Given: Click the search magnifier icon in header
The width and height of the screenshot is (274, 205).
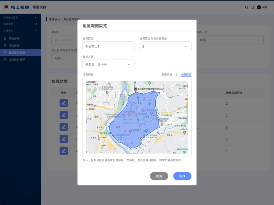Looking at the screenshot, I should 246,7.
